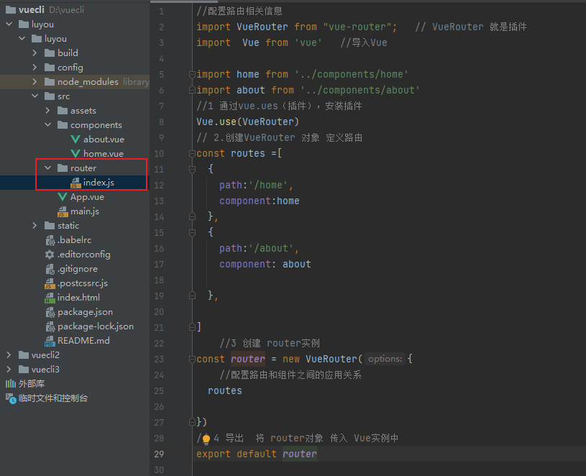The image size is (586, 476).
Task: Toggle fold marker at line 6
Action: [x=192, y=90]
